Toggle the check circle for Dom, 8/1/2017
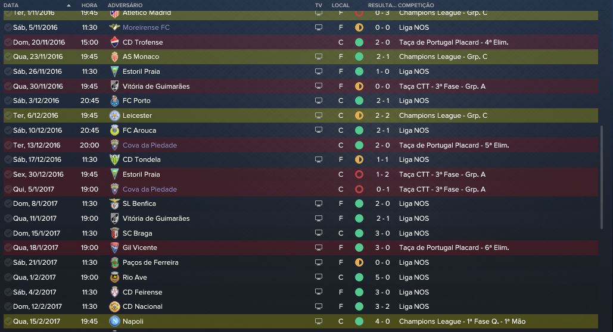Image resolution: width=613 pixels, height=332 pixels. click(8, 203)
